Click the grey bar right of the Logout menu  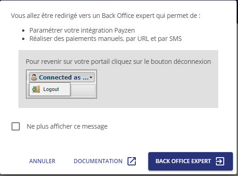83,91
